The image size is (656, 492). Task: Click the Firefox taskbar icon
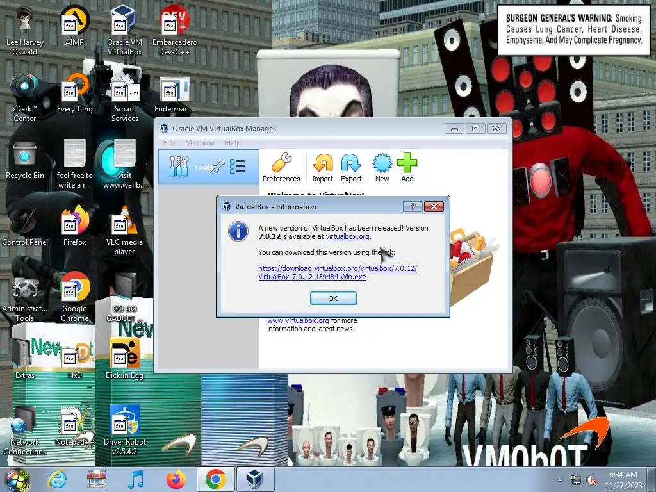coord(176,479)
